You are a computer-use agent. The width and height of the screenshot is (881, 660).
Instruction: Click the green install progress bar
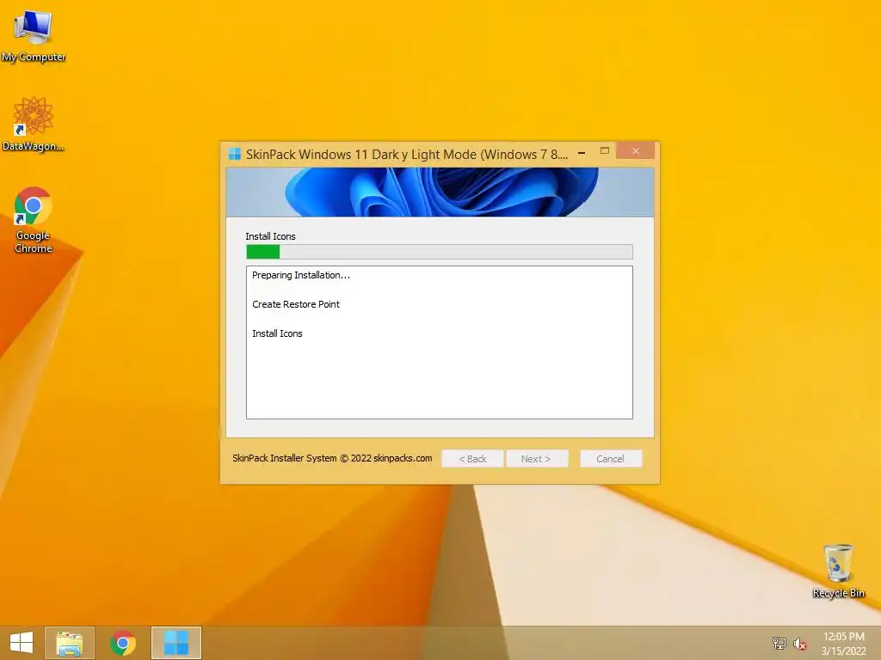(440, 252)
